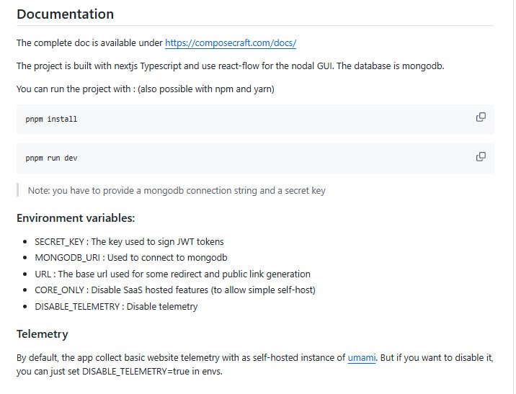Click the 'The complete doc is available' text
The height and width of the screenshot is (394, 516).
(x=90, y=43)
